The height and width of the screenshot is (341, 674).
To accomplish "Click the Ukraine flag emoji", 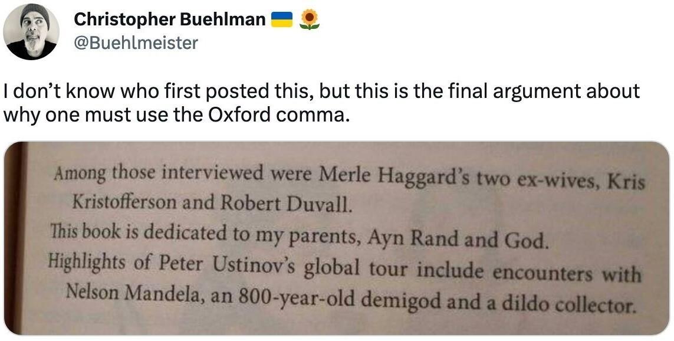I will (x=282, y=20).
